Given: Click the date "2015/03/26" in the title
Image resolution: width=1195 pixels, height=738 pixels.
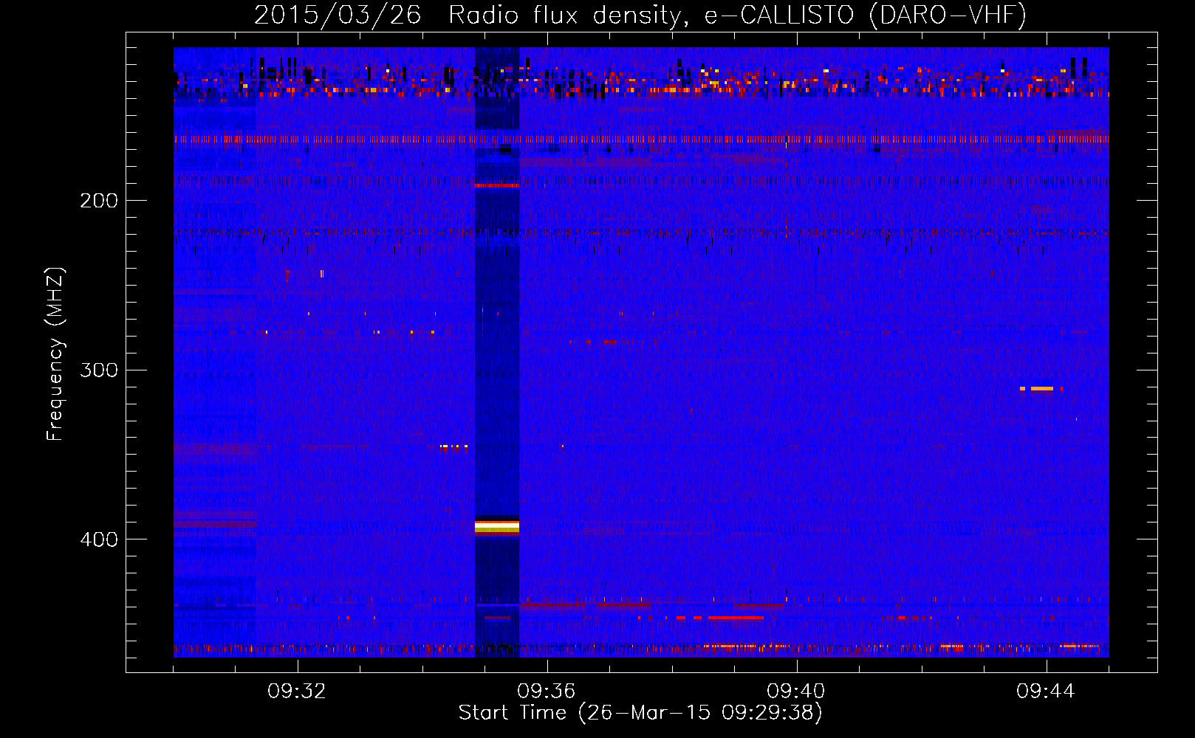Looking at the screenshot, I should (338, 15).
